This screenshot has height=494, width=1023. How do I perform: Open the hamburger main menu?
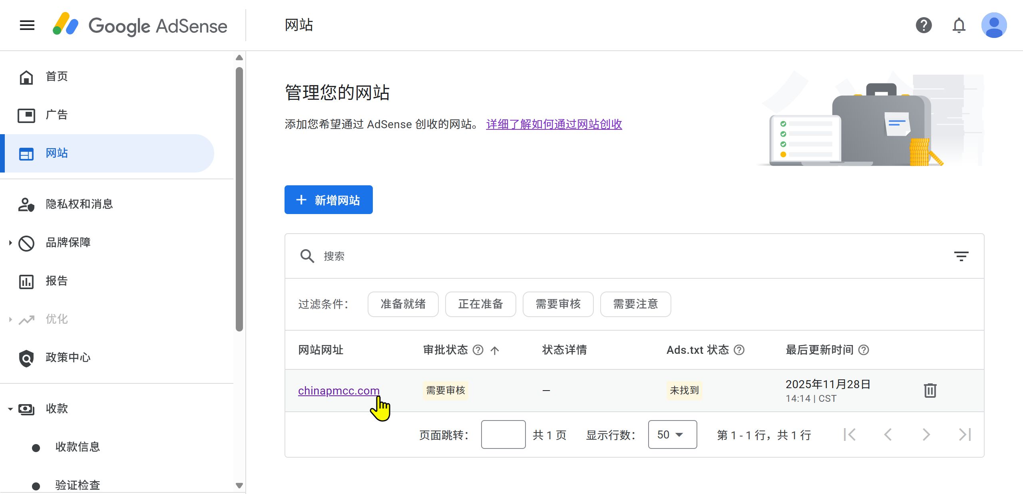(27, 26)
